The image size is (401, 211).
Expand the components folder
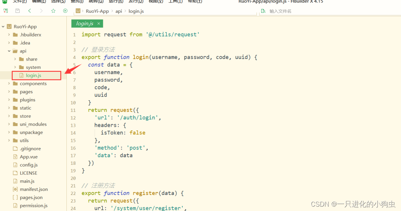click(9, 83)
